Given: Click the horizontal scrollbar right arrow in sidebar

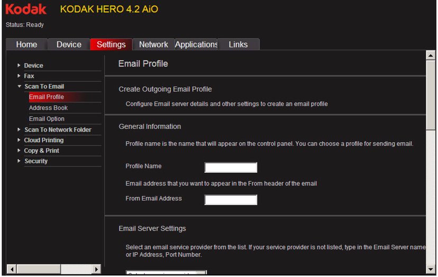Looking at the screenshot, I should pos(96,269).
